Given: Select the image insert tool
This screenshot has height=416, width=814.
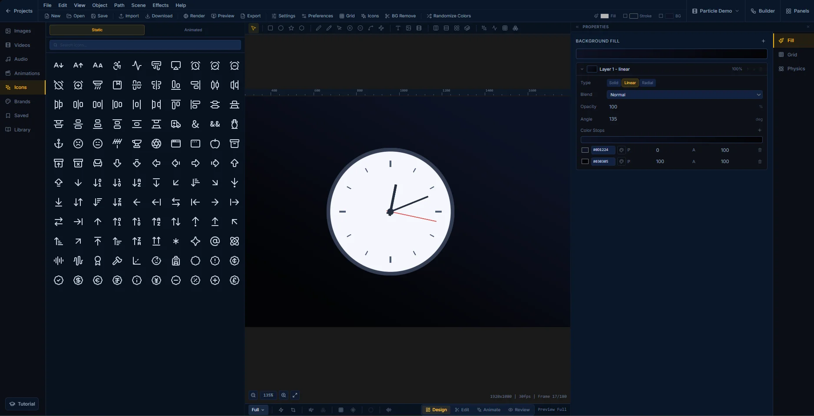Looking at the screenshot, I should (x=408, y=28).
